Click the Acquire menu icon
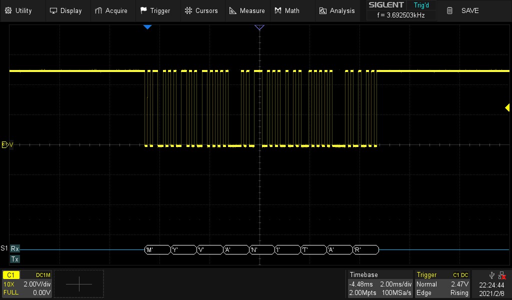Image resolution: width=512 pixels, height=300 pixels. [x=98, y=10]
